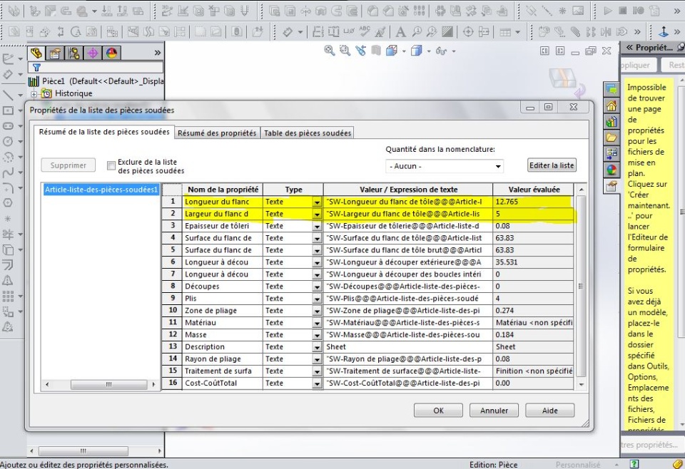Open the DimXpertManager crosshair tab
This screenshot has height=469, width=685.
pos(93,53)
